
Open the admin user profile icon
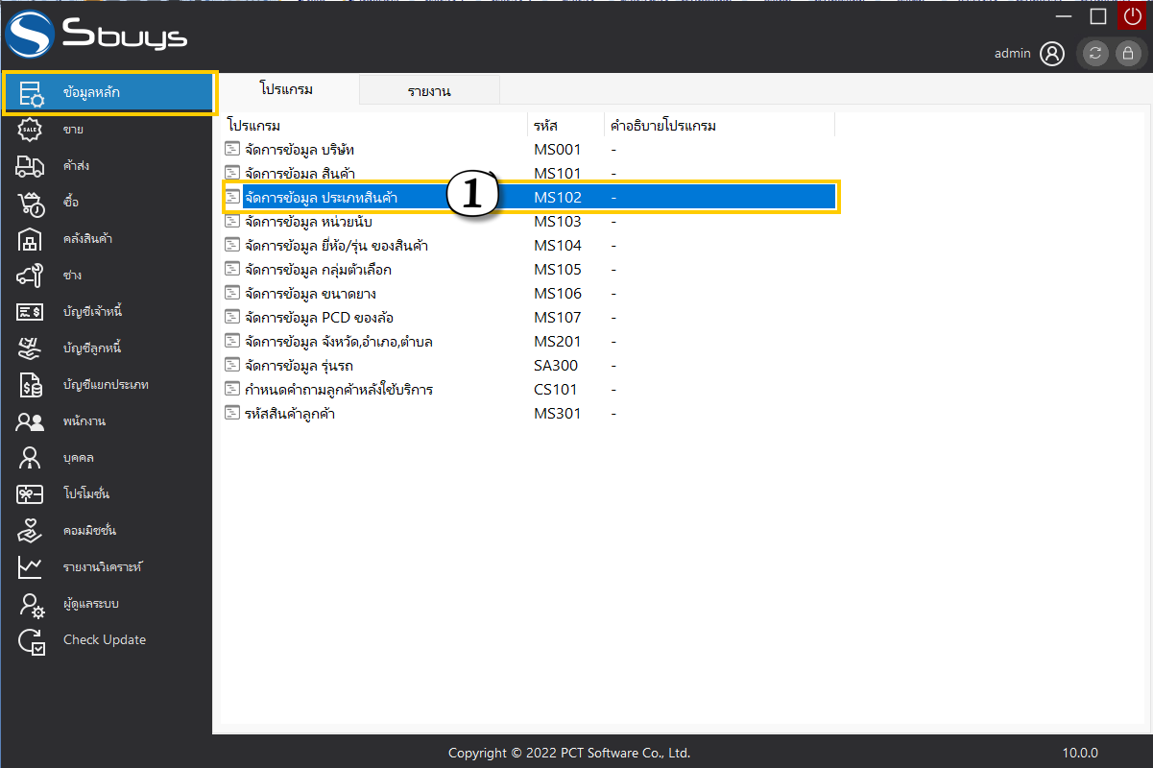pyautogui.click(x=1052, y=54)
